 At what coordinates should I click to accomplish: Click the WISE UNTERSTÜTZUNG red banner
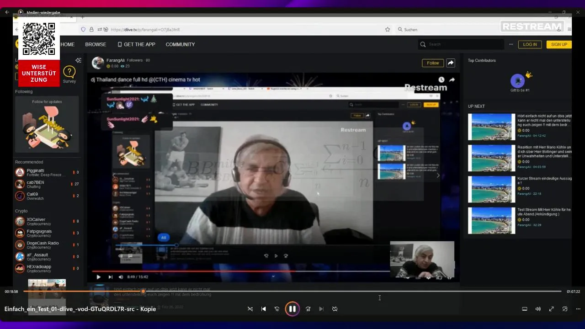[x=39, y=73]
